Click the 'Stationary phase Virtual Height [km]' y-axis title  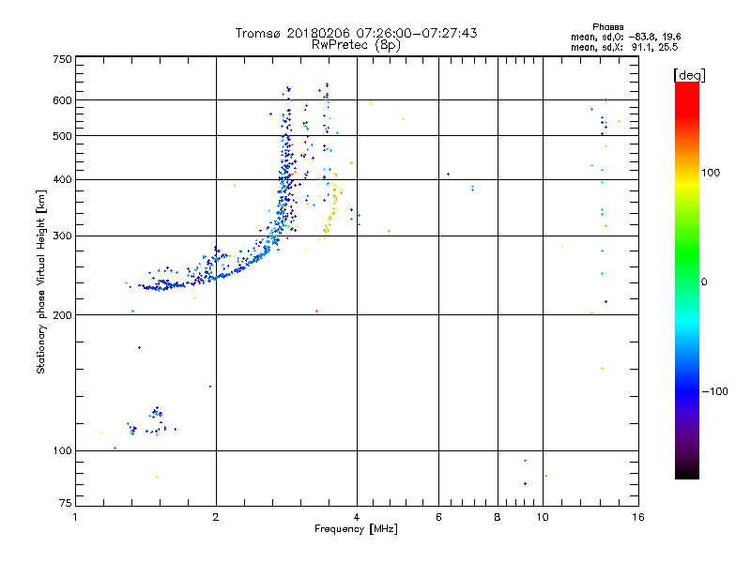(40, 282)
